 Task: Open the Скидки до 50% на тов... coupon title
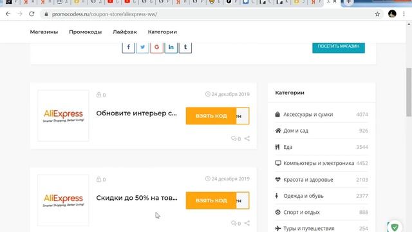(x=136, y=198)
